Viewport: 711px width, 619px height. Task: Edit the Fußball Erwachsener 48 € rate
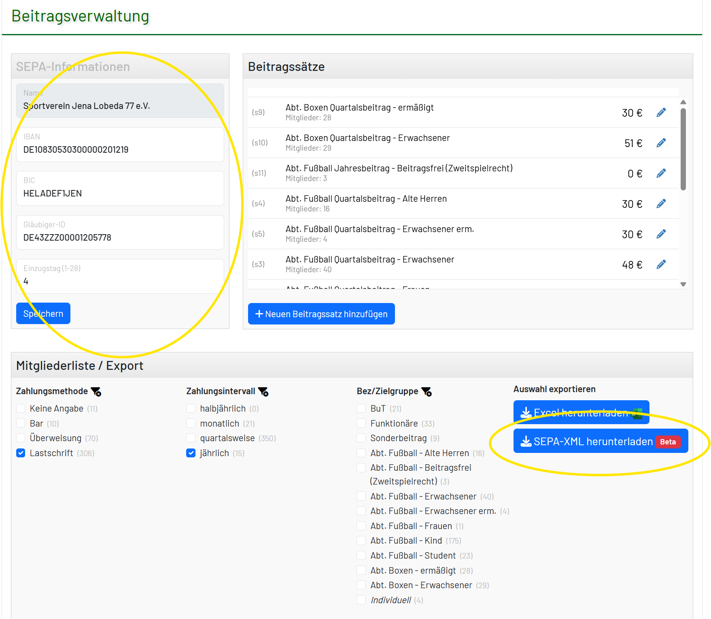pos(661,264)
